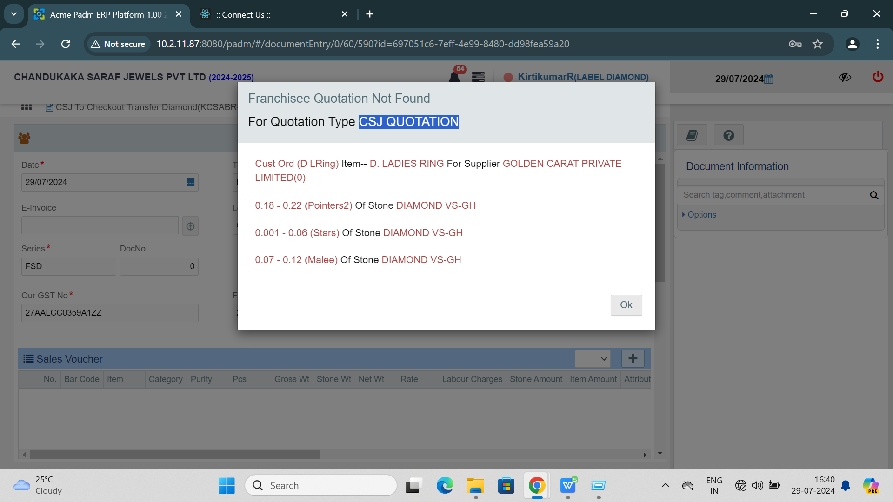
Task: Open the volume speaker tray icon
Action: click(757, 486)
